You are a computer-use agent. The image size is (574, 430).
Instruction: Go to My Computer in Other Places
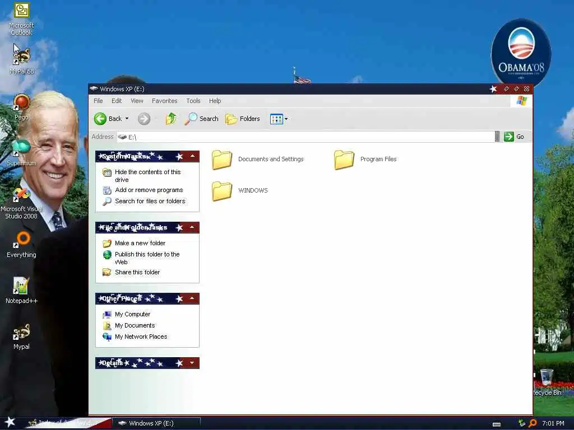(x=132, y=314)
